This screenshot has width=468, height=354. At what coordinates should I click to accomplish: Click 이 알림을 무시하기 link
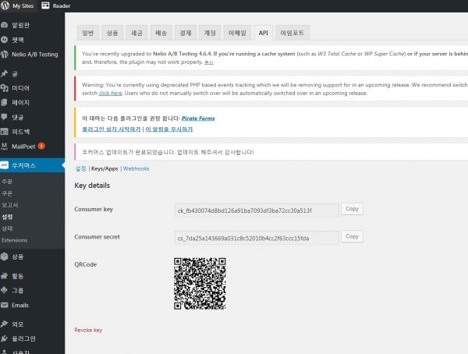point(169,129)
